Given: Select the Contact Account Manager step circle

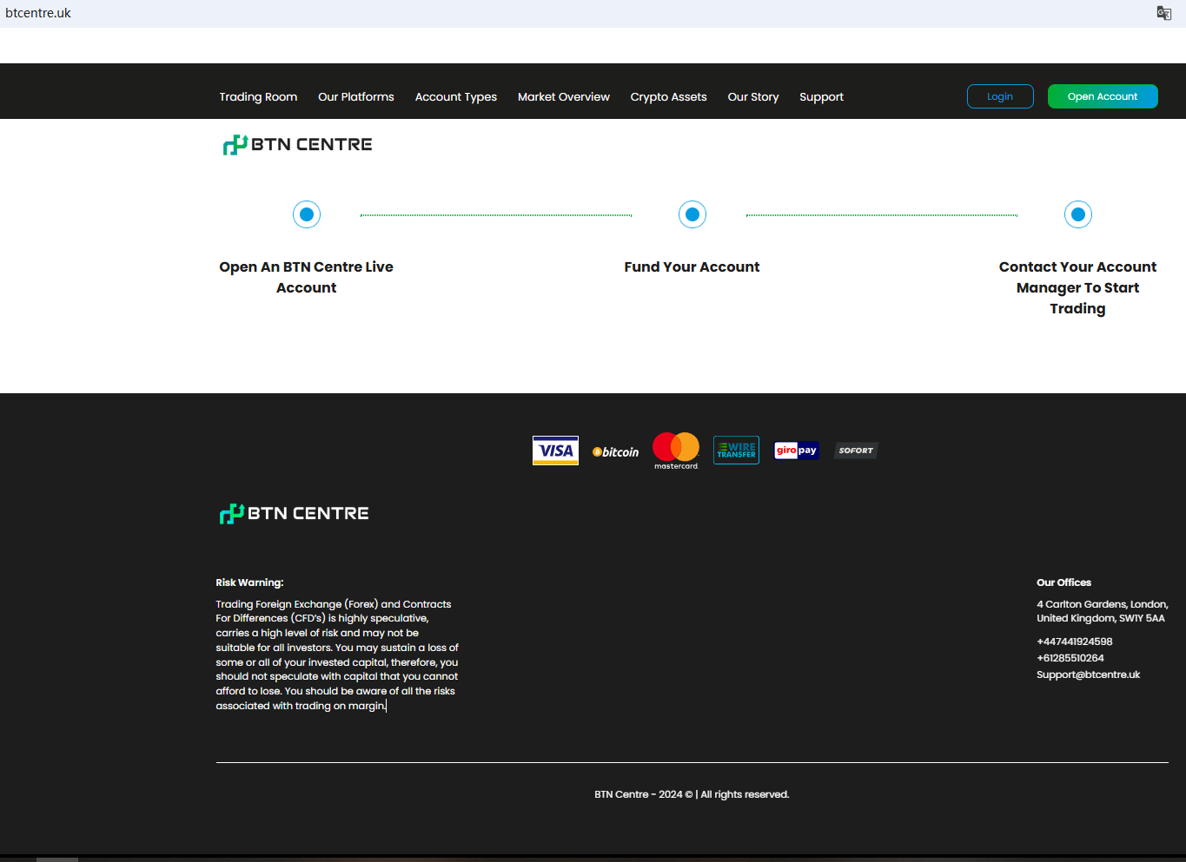Looking at the screenshot, I should point(1077,214).
